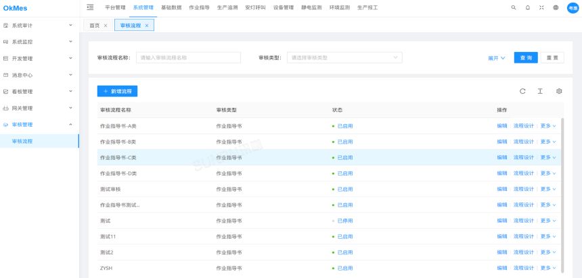Toggle the fullscreen icon in the top bar

541,7
